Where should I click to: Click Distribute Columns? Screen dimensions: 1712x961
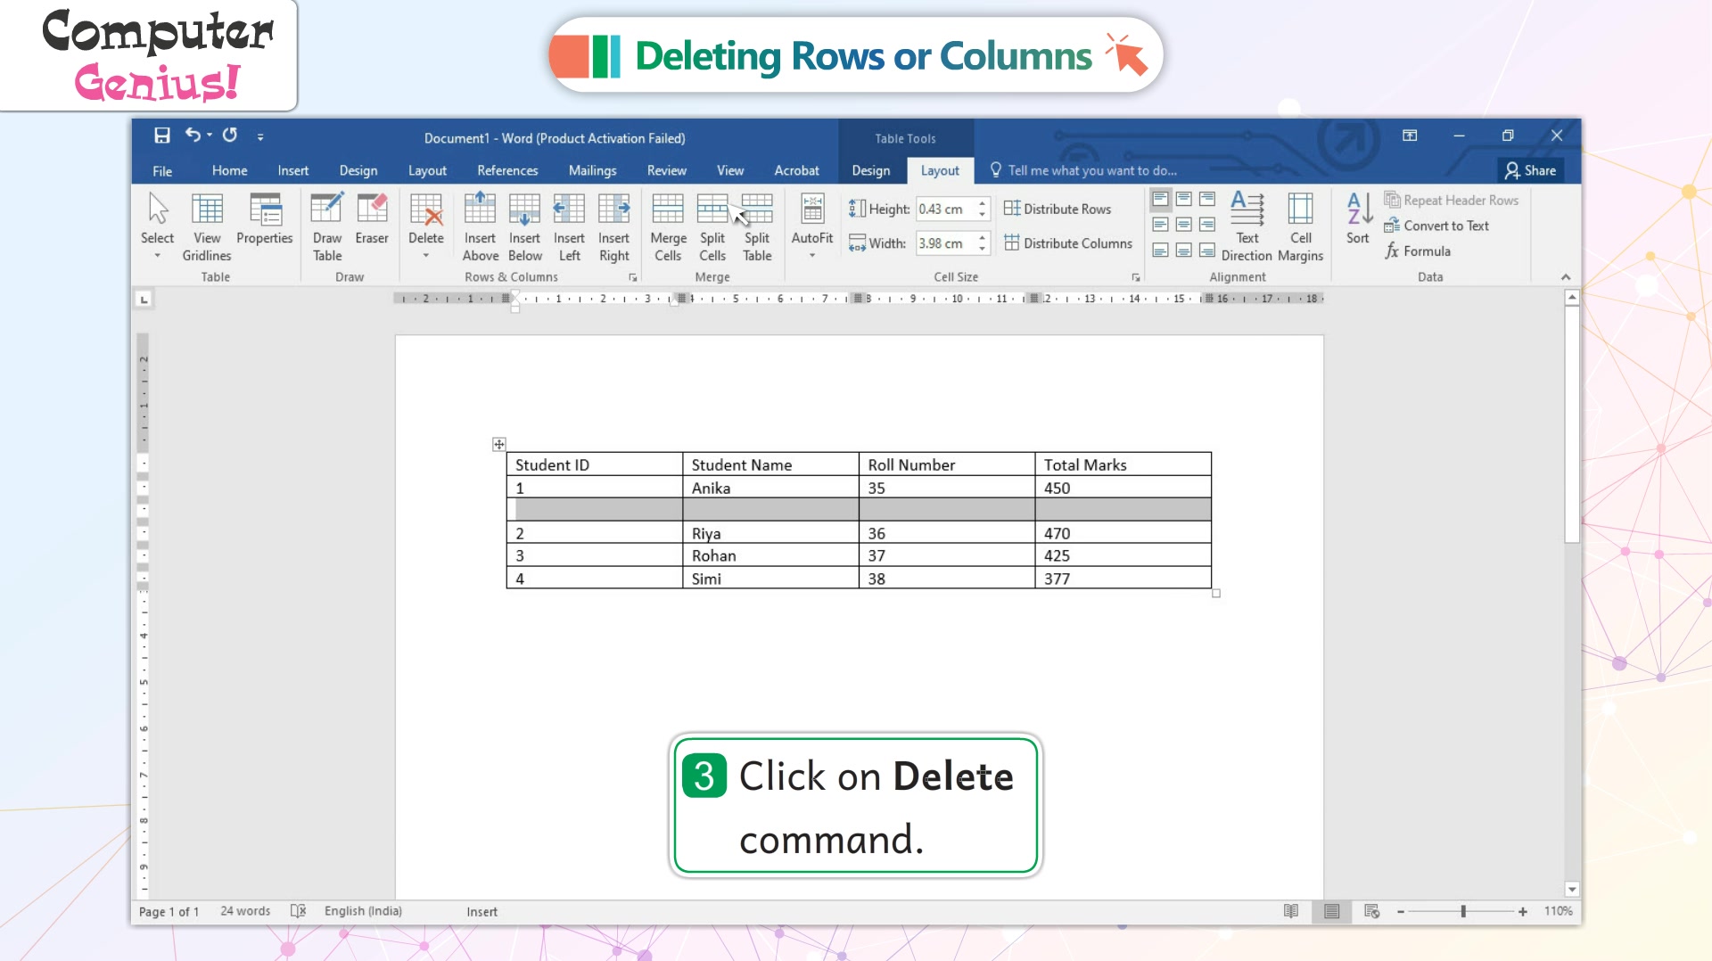(x=1068, y=243)
